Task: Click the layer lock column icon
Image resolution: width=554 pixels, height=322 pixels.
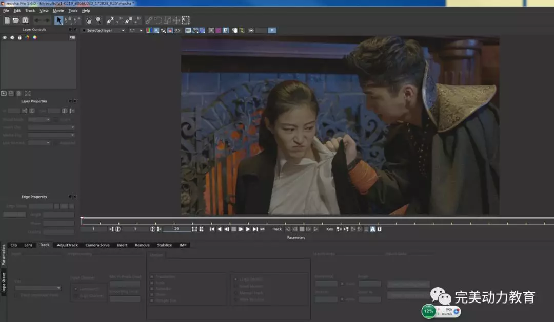Action: [20, 37]
